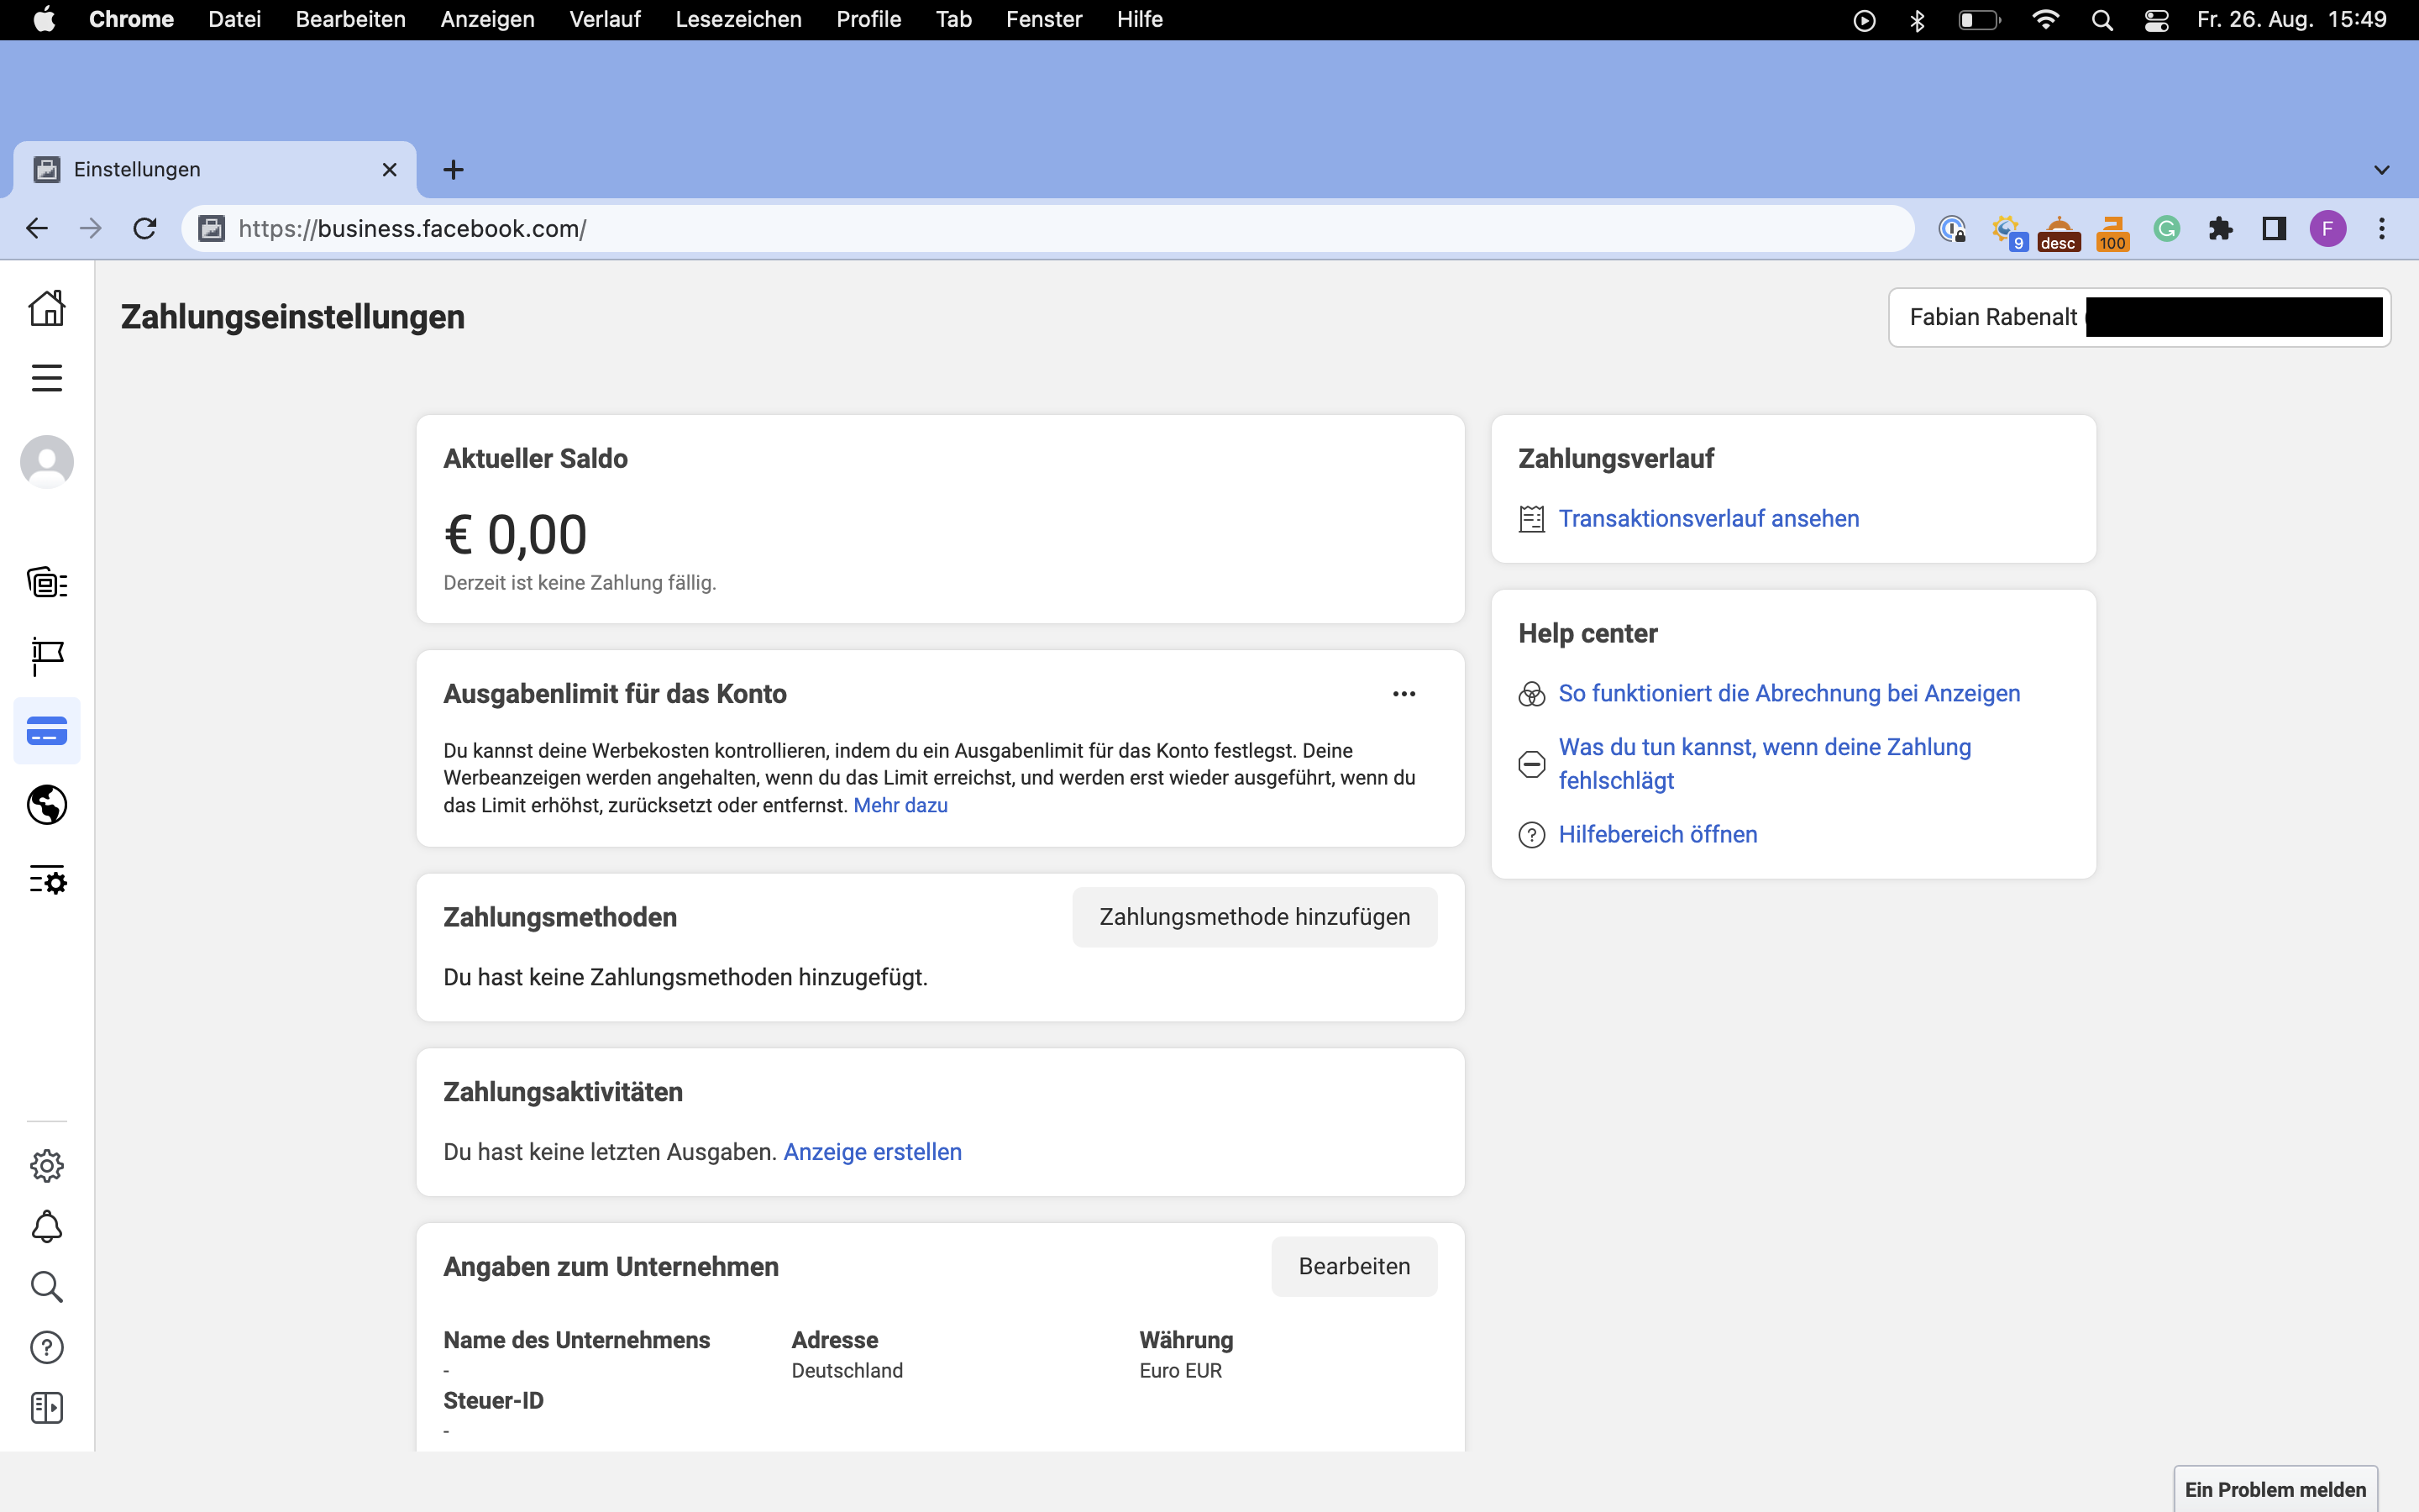The height and width of the screenshot is (1512, 2419).
Task: Open three-dot menu for Ausgabenlimit
Action: [1404, 694]
